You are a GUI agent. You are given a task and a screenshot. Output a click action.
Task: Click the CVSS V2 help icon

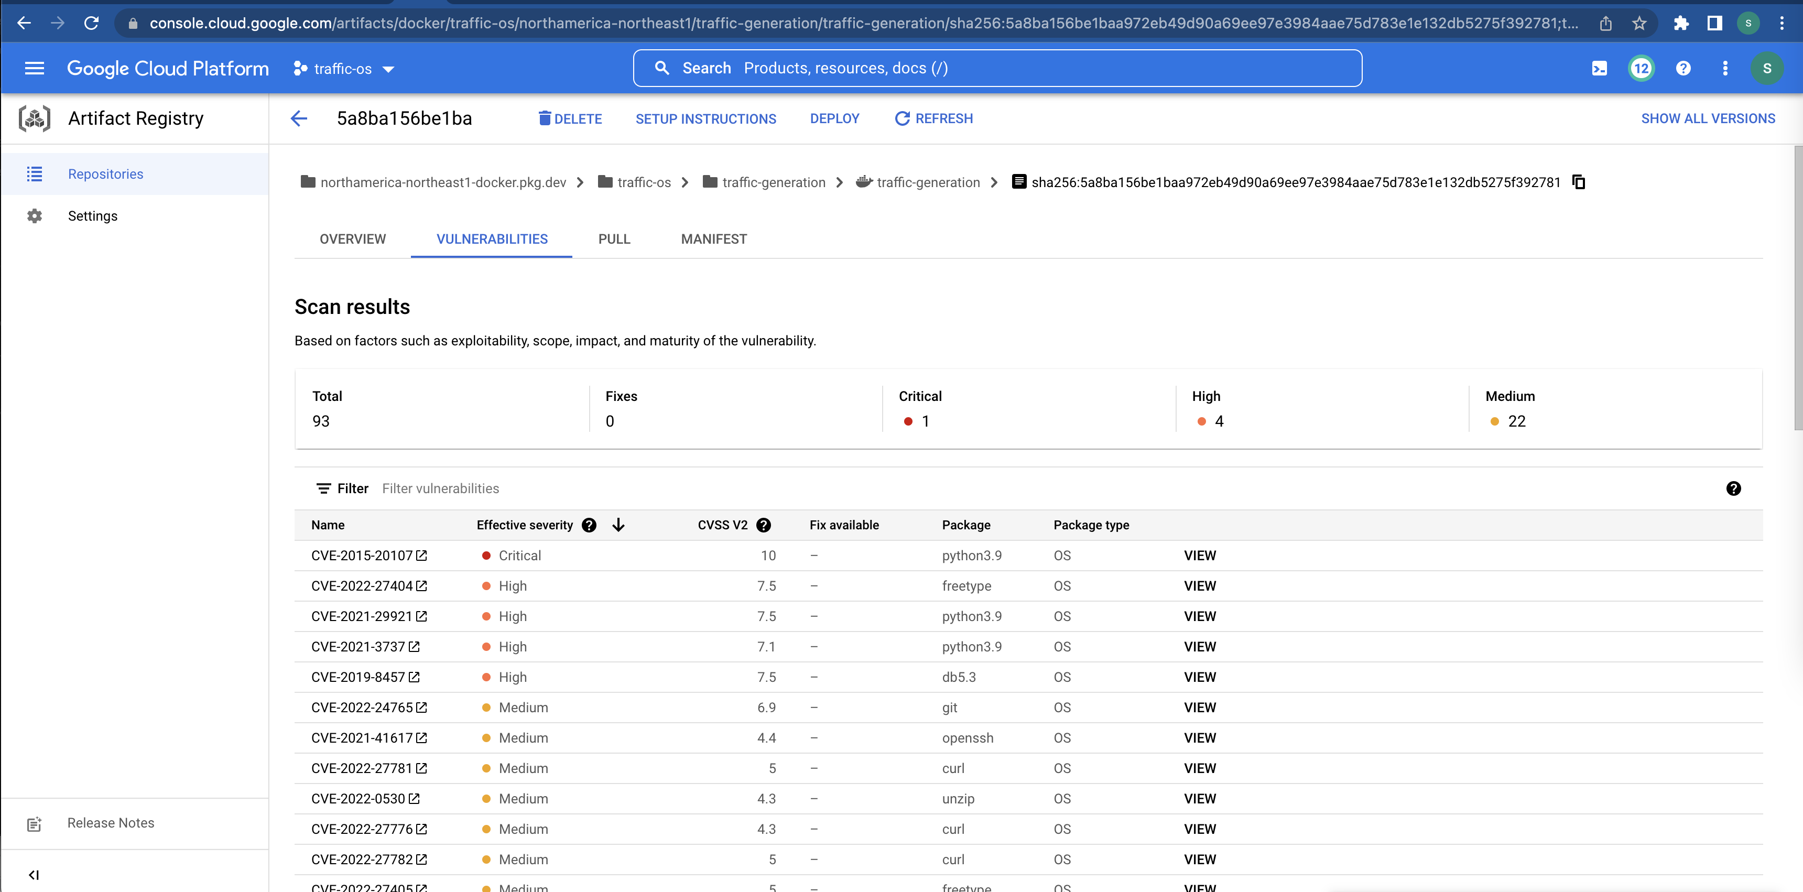(764, 526)
